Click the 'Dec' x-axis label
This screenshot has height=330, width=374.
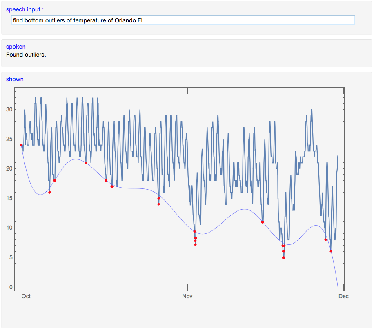click(343, 296)
